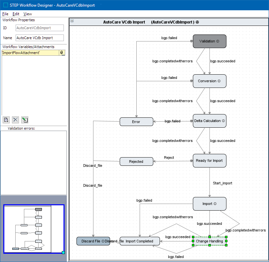Click the Change Handling state node
The width and height of the screenshot is (269, 262).
click(209, 241)
